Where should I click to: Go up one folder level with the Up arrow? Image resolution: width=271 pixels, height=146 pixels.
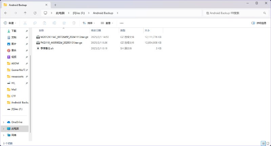(x=25, y=13)
